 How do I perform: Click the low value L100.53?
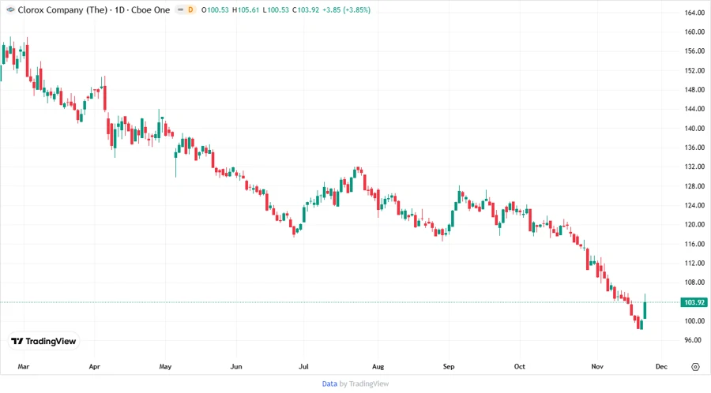click(x=276, y=9)
